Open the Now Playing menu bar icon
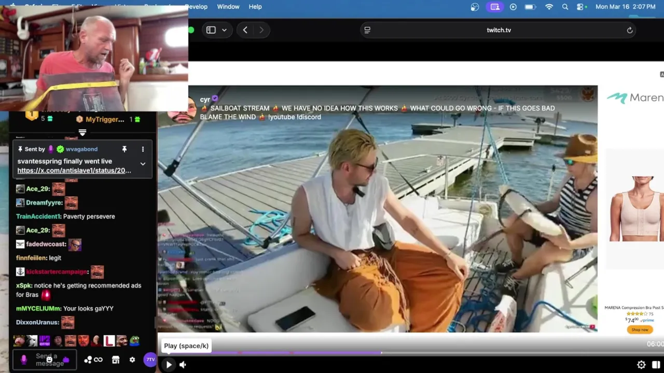This screenshot has height=373, width=664. pyautogui.click(x=513, y=7)
